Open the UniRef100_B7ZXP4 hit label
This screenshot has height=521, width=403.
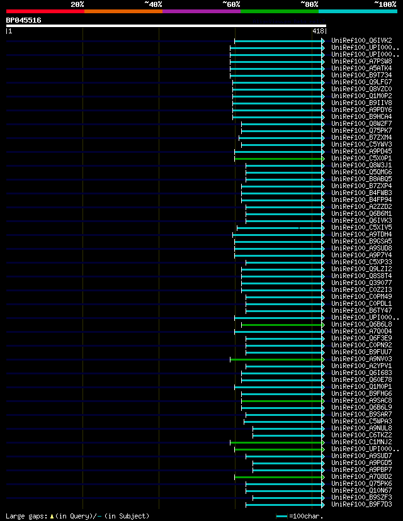(x=362, y=186)
